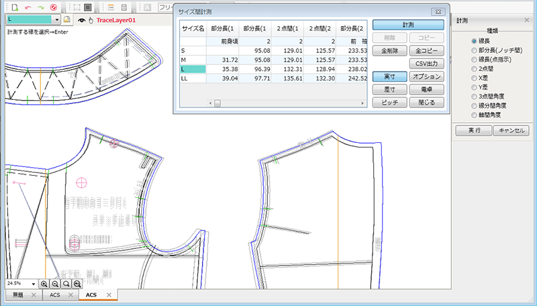Click the table scrollbar left arrow
Image resolution: width=537 pixels, height=306 pixels.
pos(211,103)
